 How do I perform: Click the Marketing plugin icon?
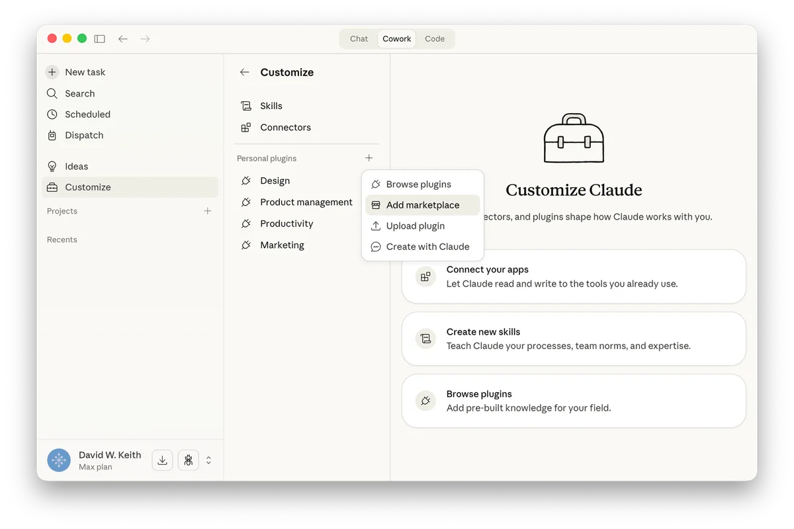tap(245, 245)
